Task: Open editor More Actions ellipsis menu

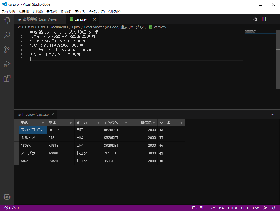Action: (273, 19)
